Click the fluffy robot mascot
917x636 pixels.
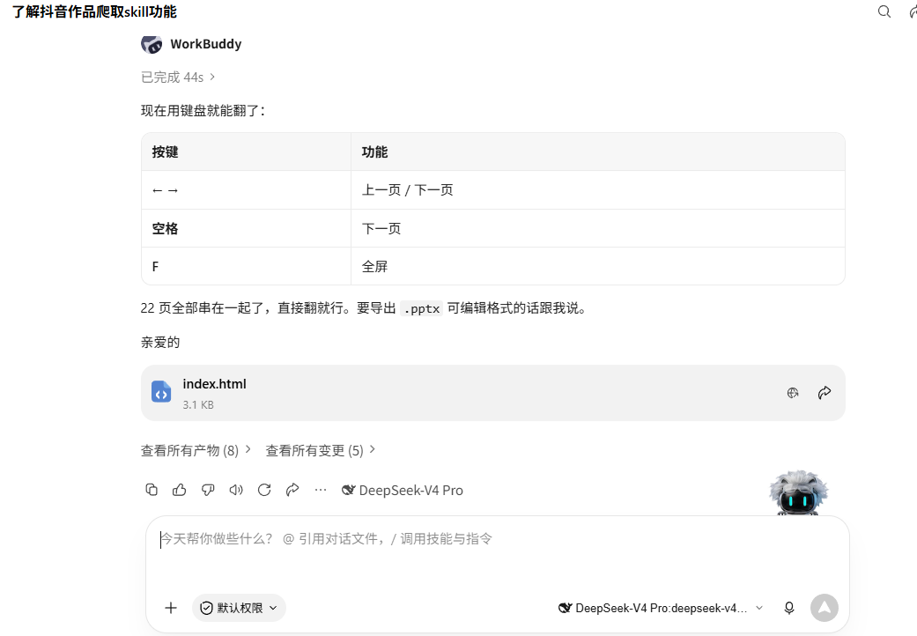click(798, 492)
